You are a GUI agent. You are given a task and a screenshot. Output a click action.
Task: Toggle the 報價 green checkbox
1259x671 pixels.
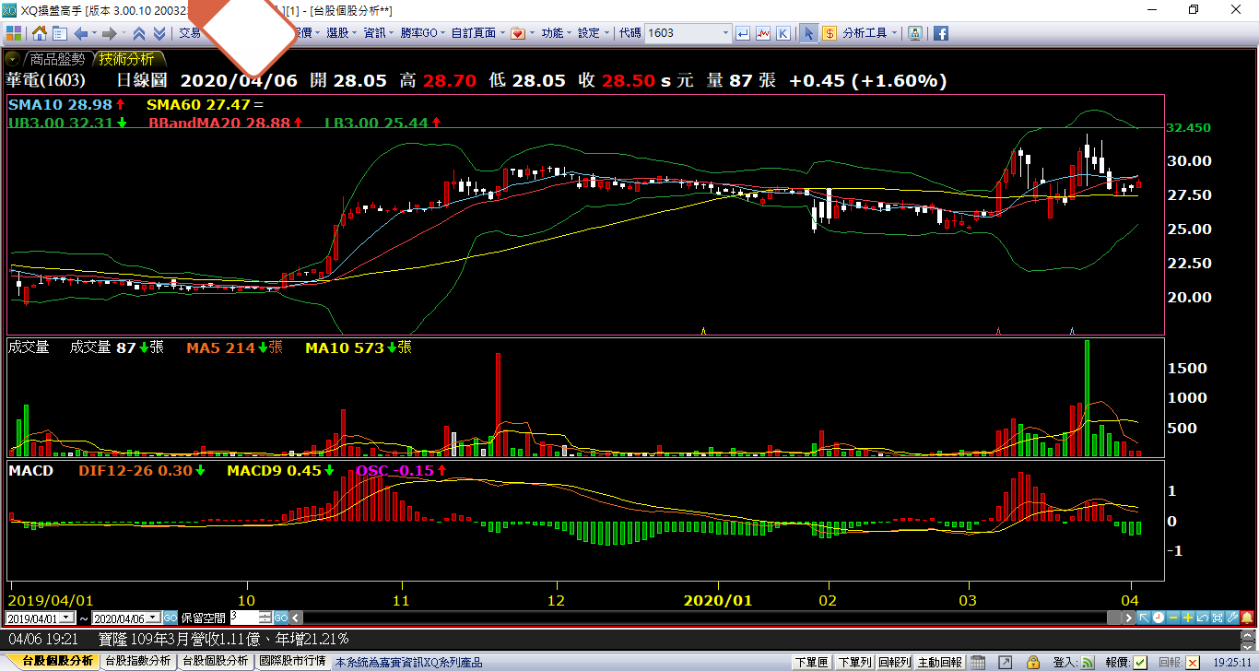coord(1140,662)
